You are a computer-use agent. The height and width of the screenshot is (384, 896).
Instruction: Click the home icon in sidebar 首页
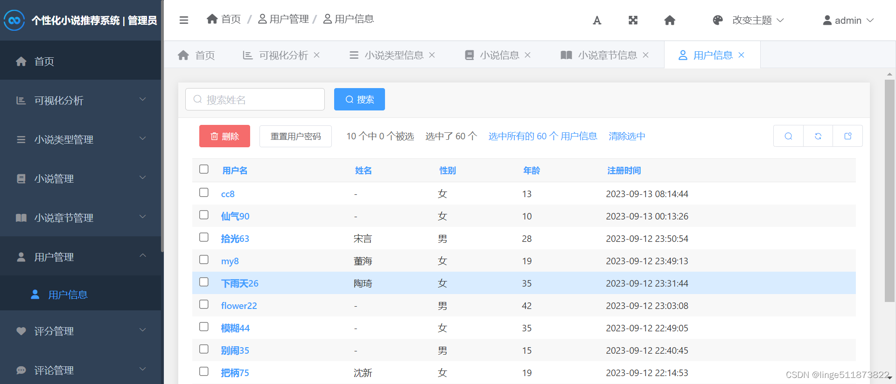click(21, 61)
